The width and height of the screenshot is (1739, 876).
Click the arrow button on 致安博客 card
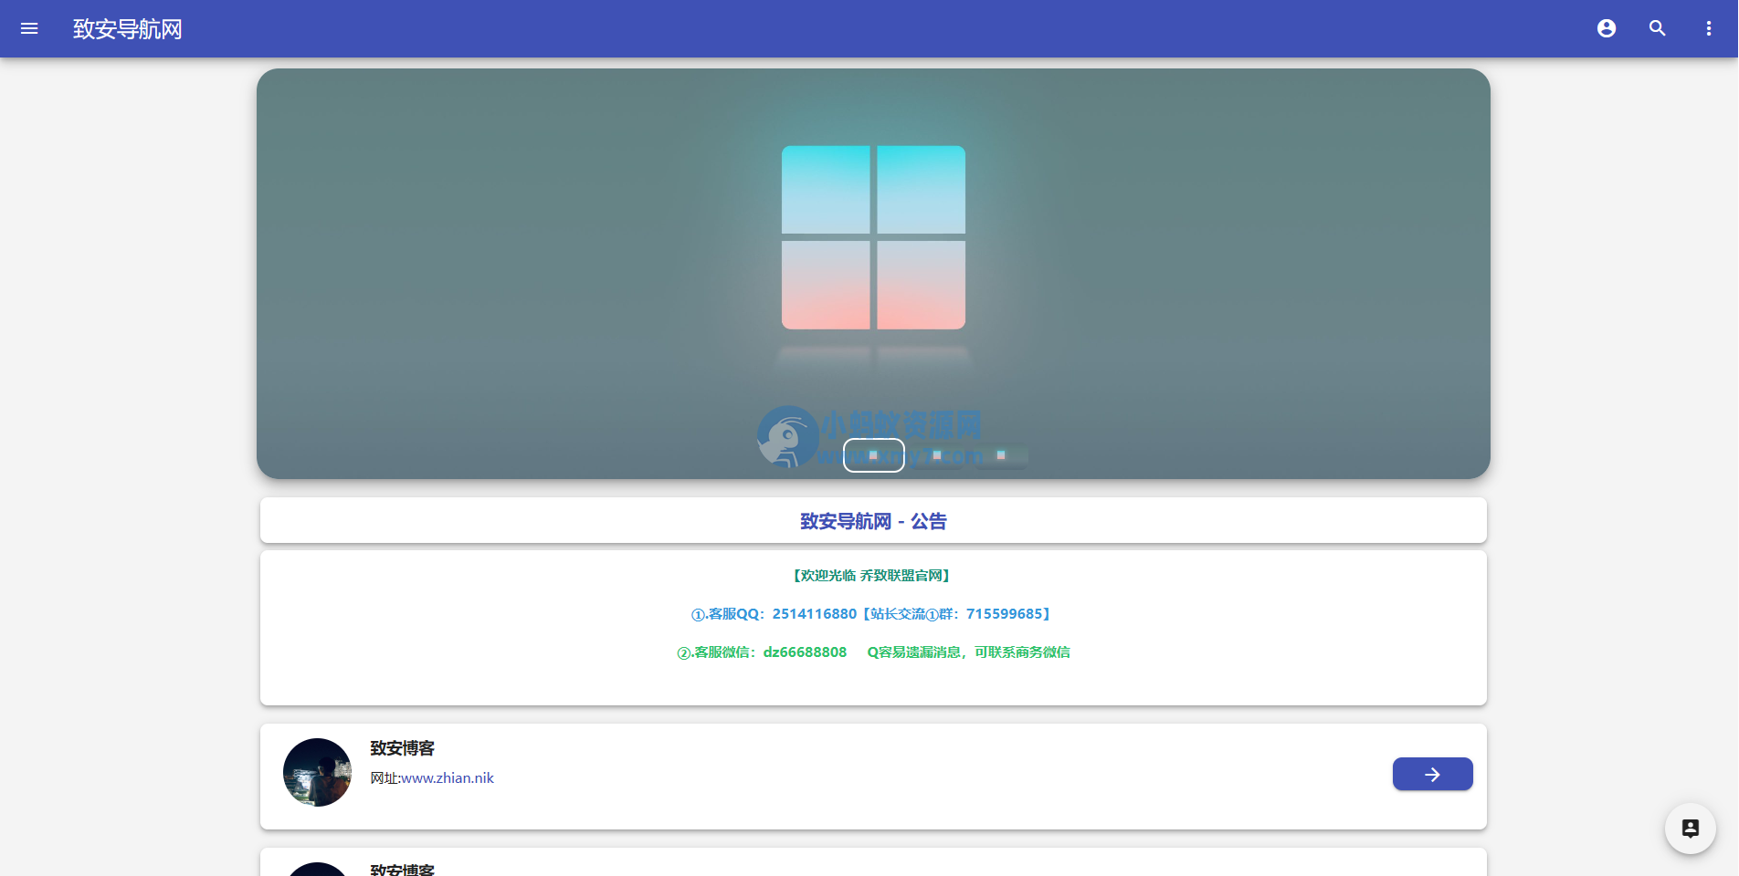pos(1432,774)
